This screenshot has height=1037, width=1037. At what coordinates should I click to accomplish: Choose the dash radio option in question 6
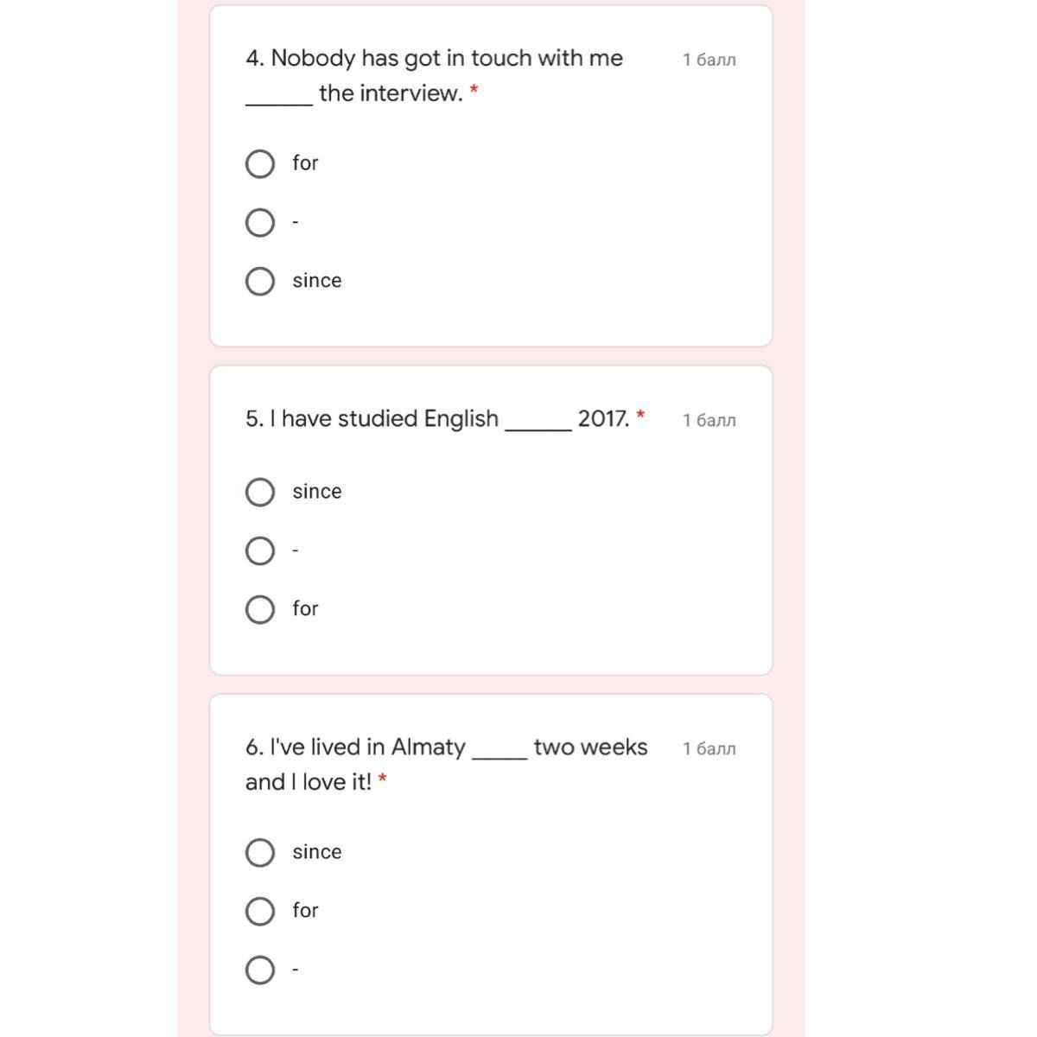(260, 970)
